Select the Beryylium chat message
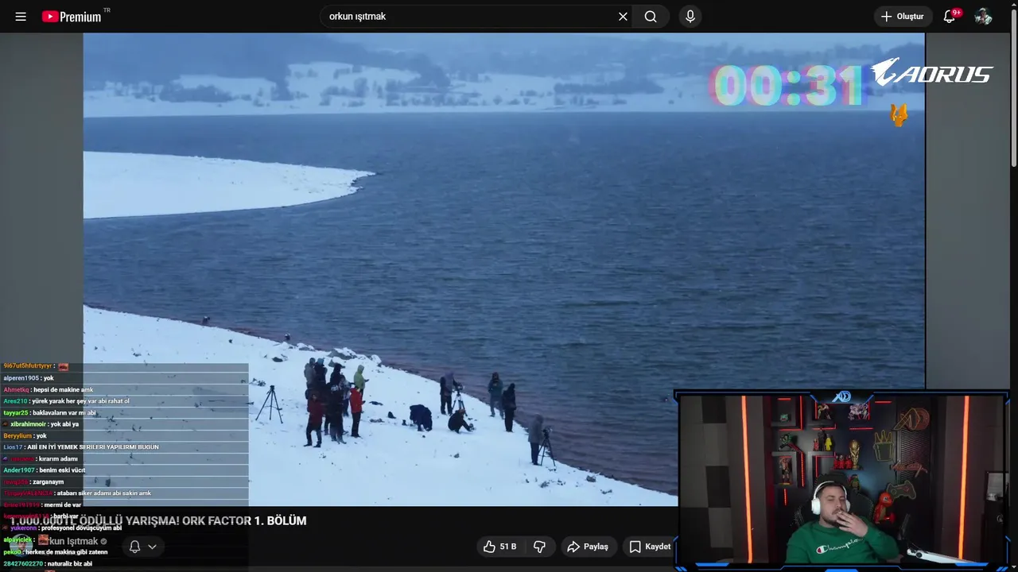The width and height of the screenshot is (1018, 572). [x=25, y=436]
